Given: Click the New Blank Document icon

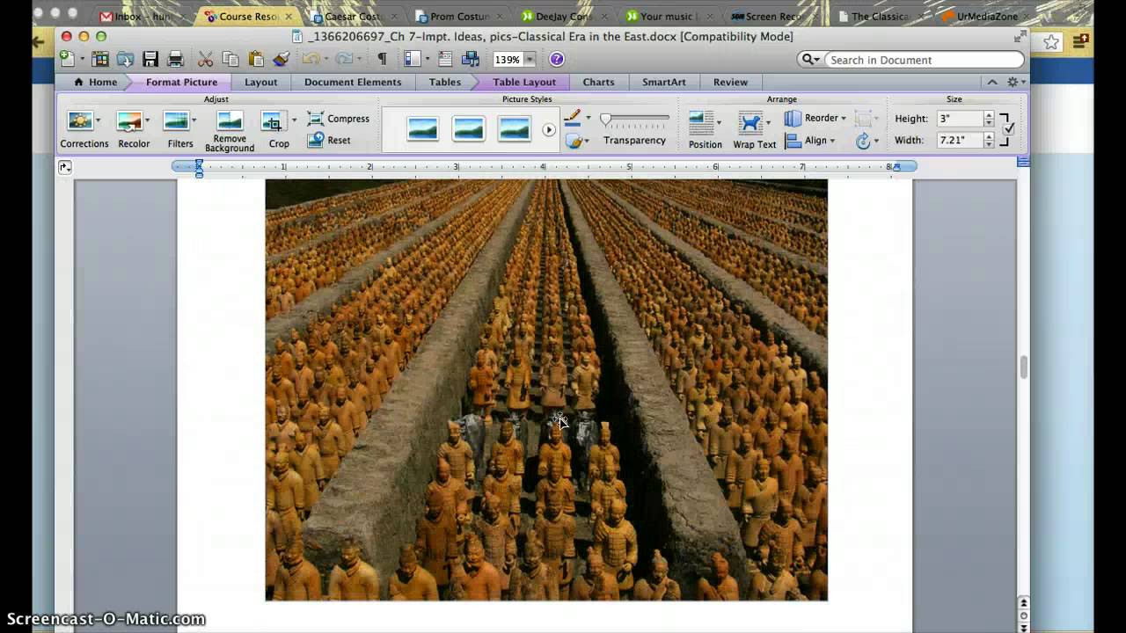Looking at the screenshot, I should 67,59.
